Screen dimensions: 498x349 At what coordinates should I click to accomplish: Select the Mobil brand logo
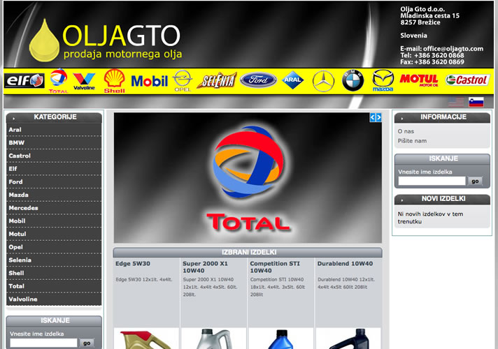point(150,80)
